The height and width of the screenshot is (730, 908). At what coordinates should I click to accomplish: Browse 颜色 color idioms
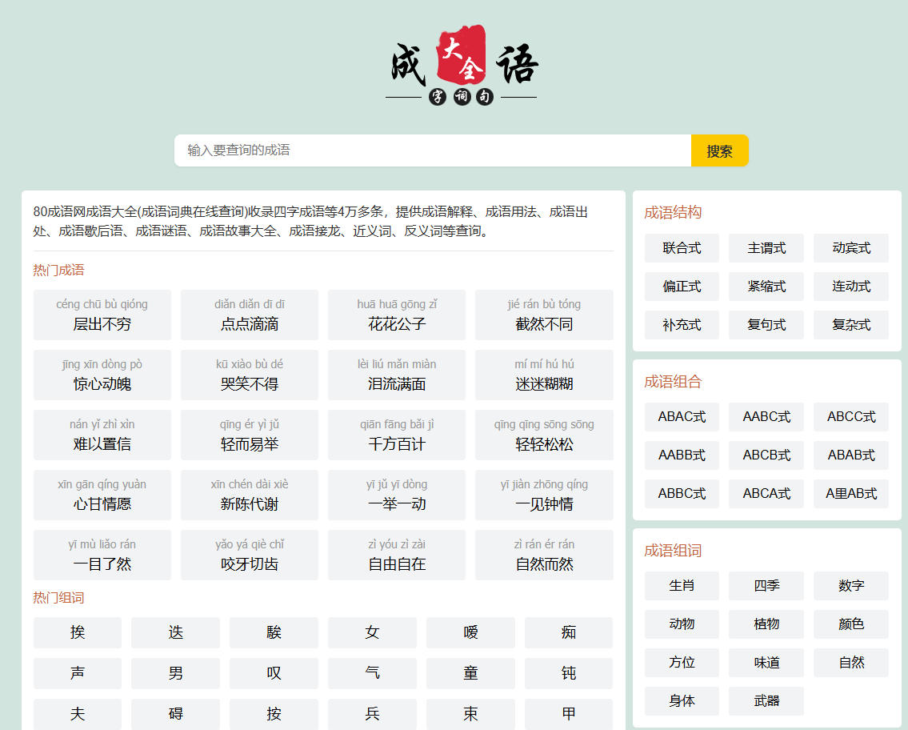click(851, 624)
